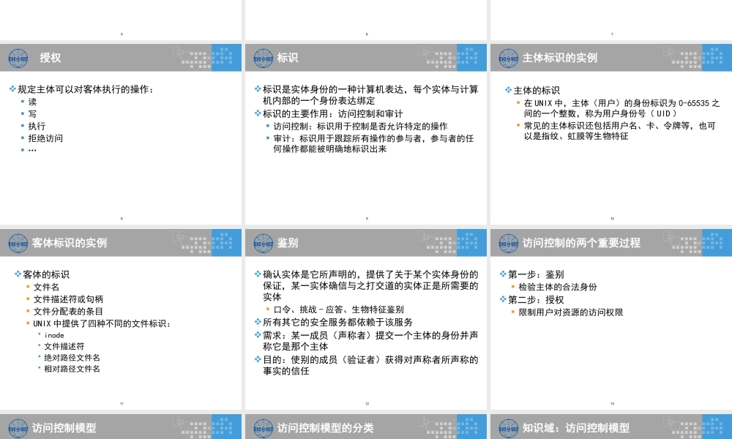Select the 客体标识的实例 slide title

[70, 243]
